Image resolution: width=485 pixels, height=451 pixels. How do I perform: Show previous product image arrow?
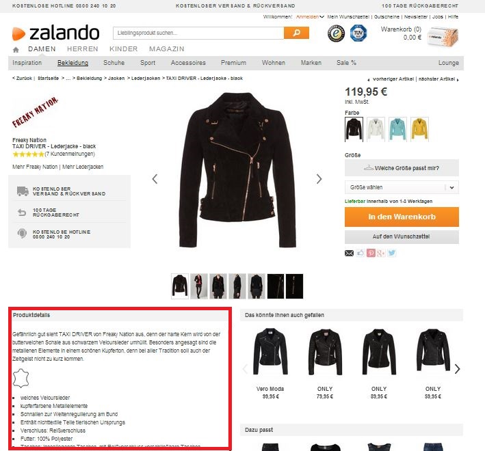(x=155, y=179)
